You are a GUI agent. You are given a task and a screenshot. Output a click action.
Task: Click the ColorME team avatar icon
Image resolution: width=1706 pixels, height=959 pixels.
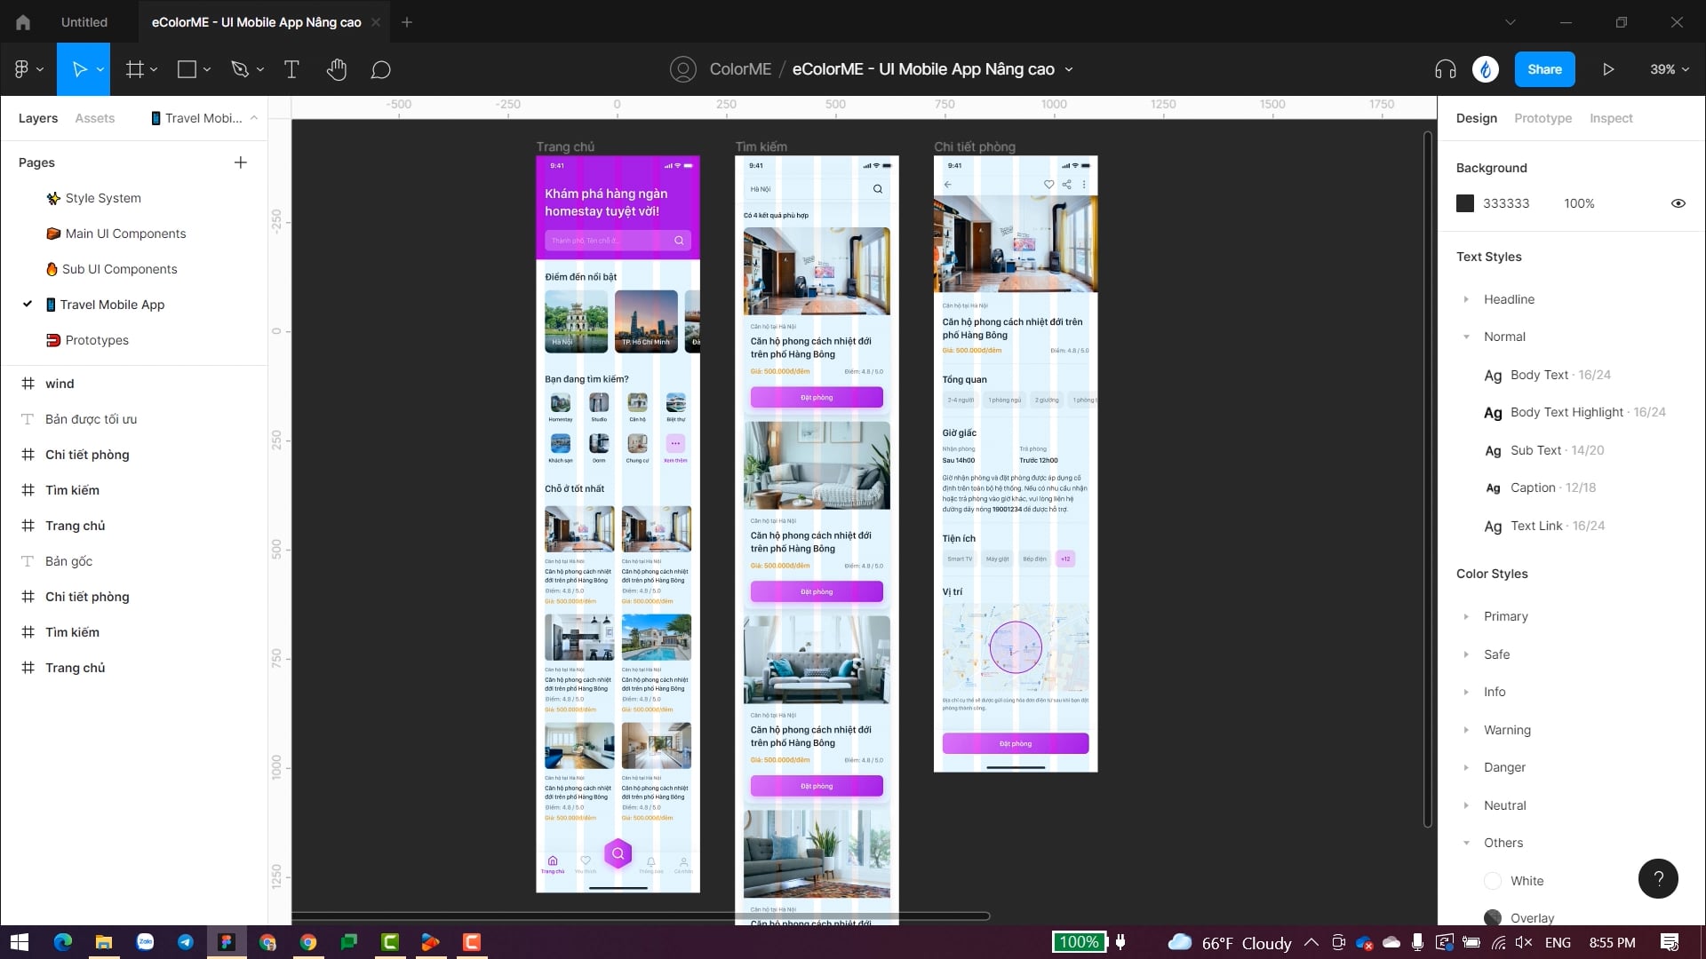(x=683, y=69)
